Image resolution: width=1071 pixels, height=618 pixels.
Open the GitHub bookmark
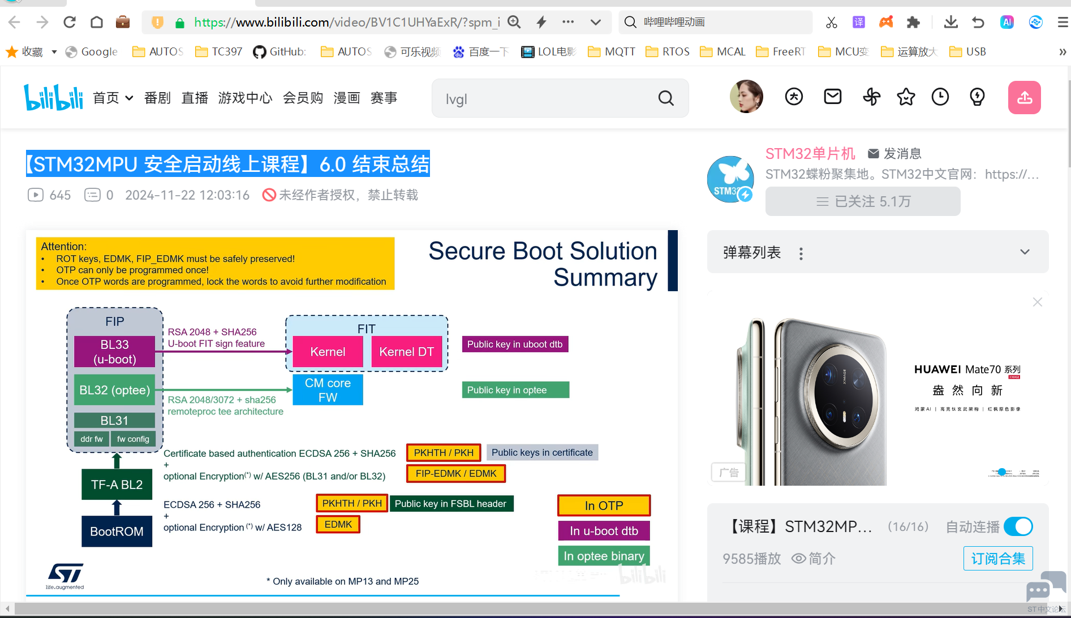(x=279, y=51)
